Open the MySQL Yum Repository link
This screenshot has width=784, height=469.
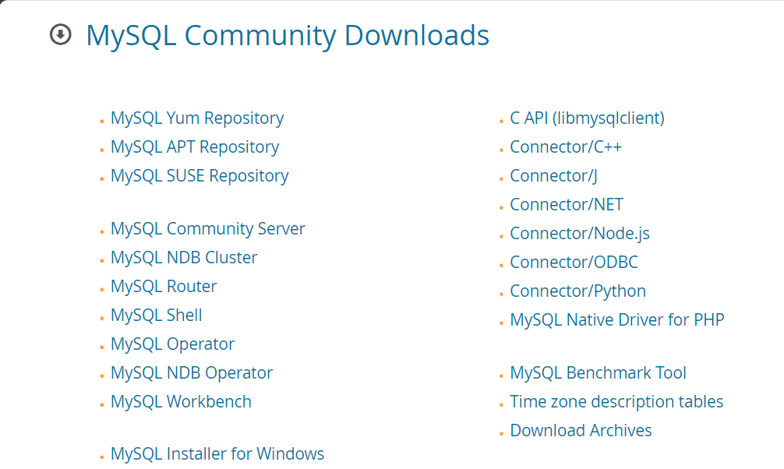coord(197,118)
